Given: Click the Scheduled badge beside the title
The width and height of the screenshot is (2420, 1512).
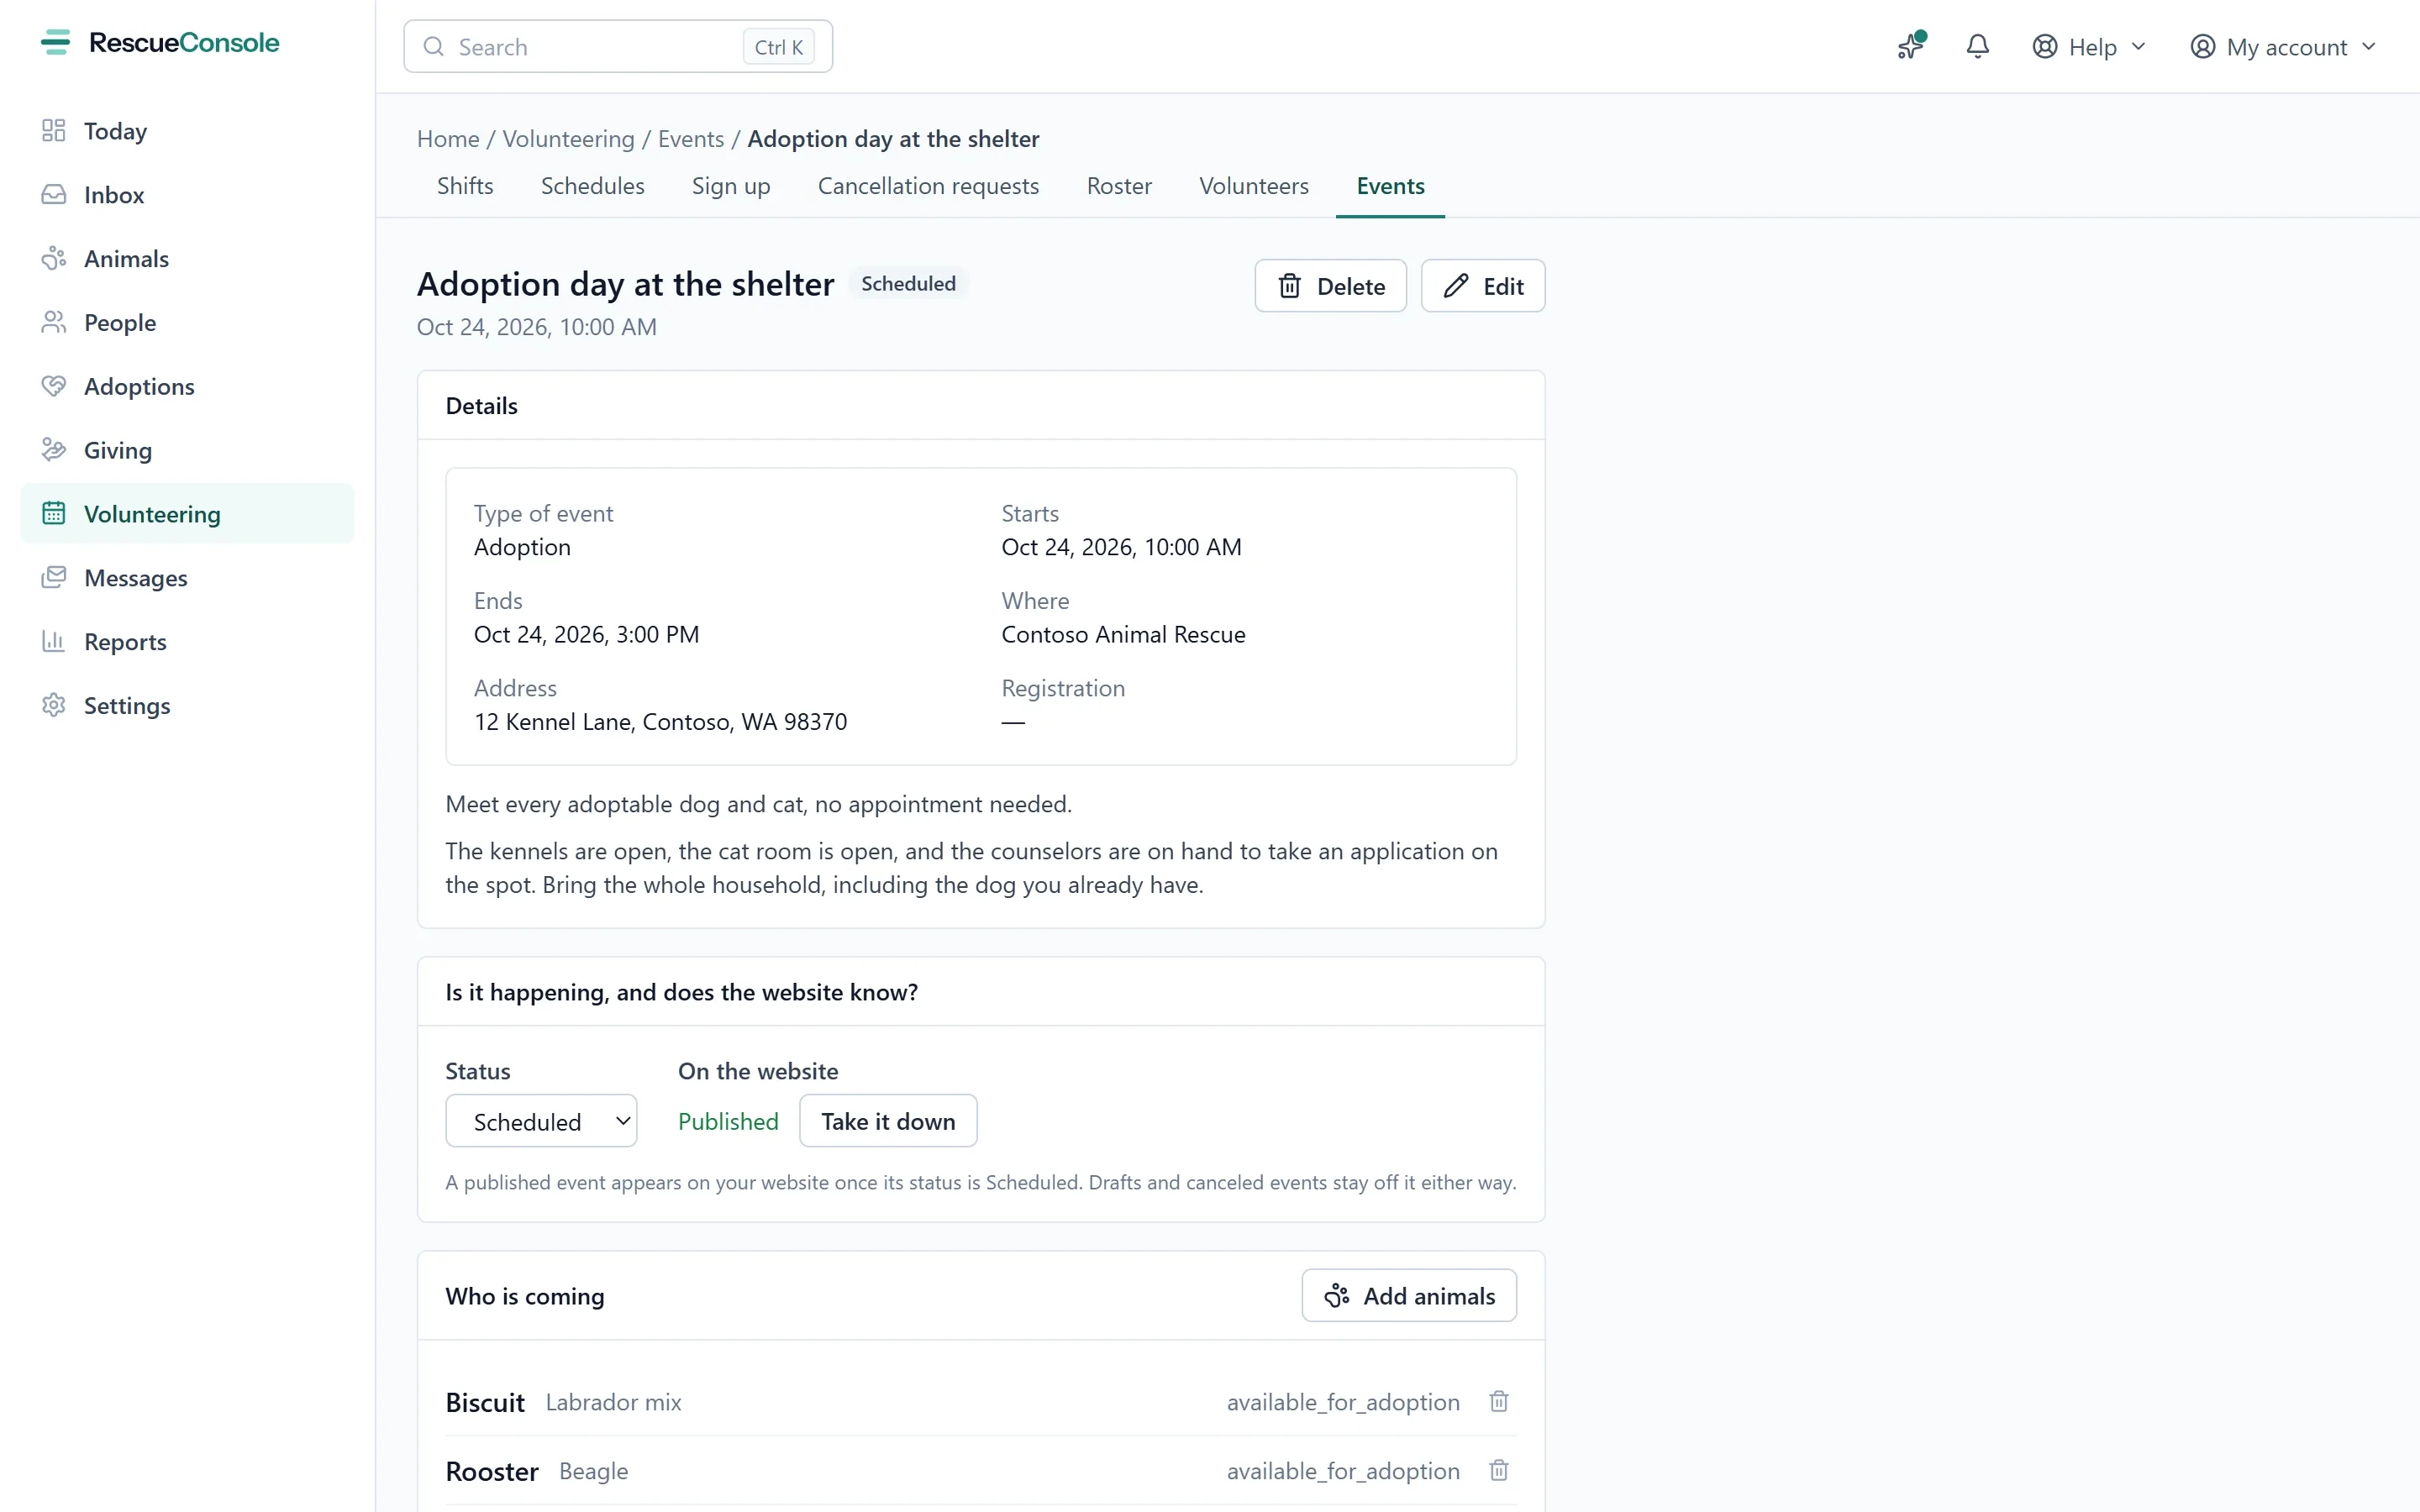Looking at the screenshot, I should (x=908, y=284).
